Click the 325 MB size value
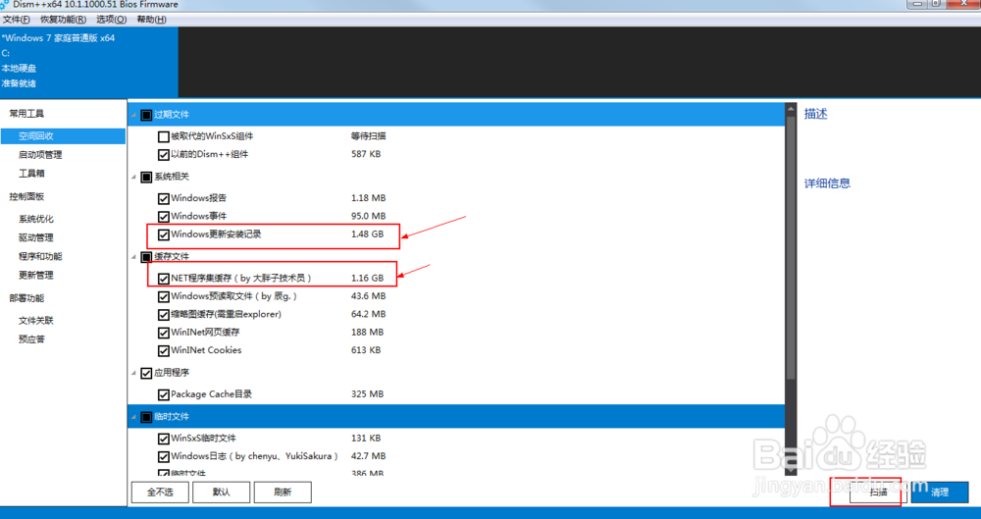 pyautogui.click(x=367, y=393)
